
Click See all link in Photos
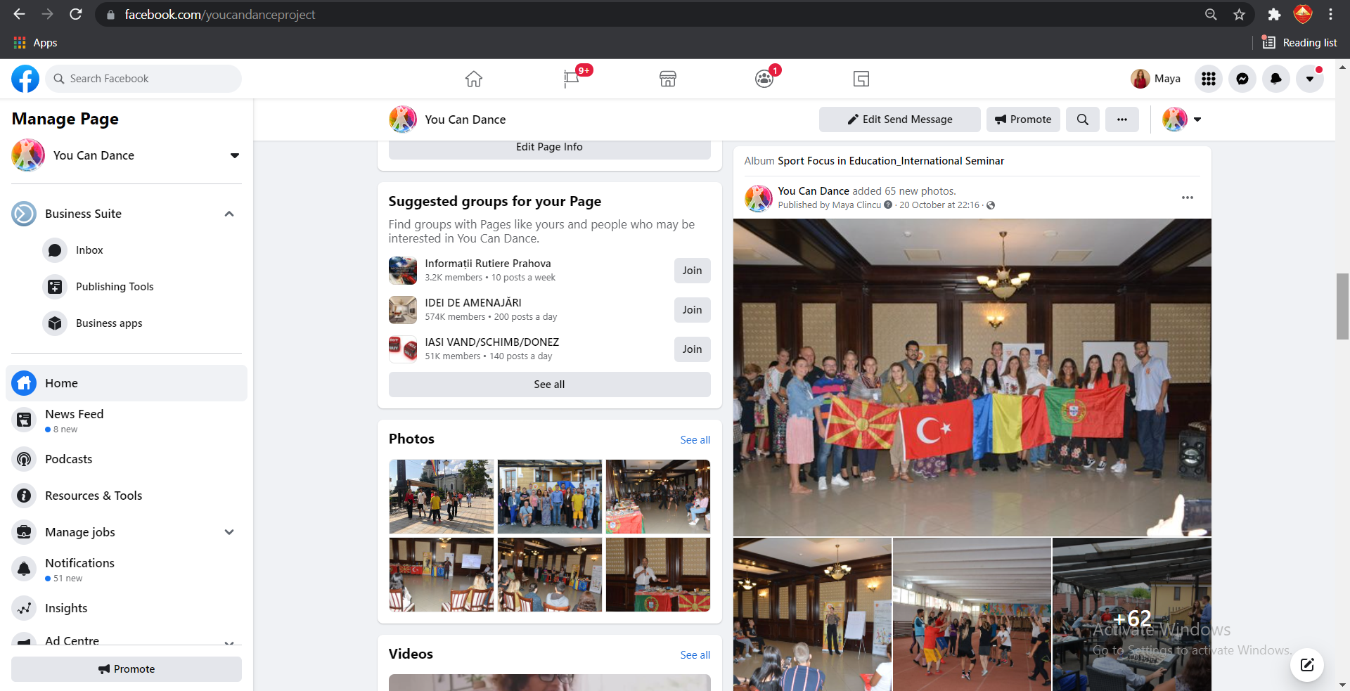coord(695,439)
